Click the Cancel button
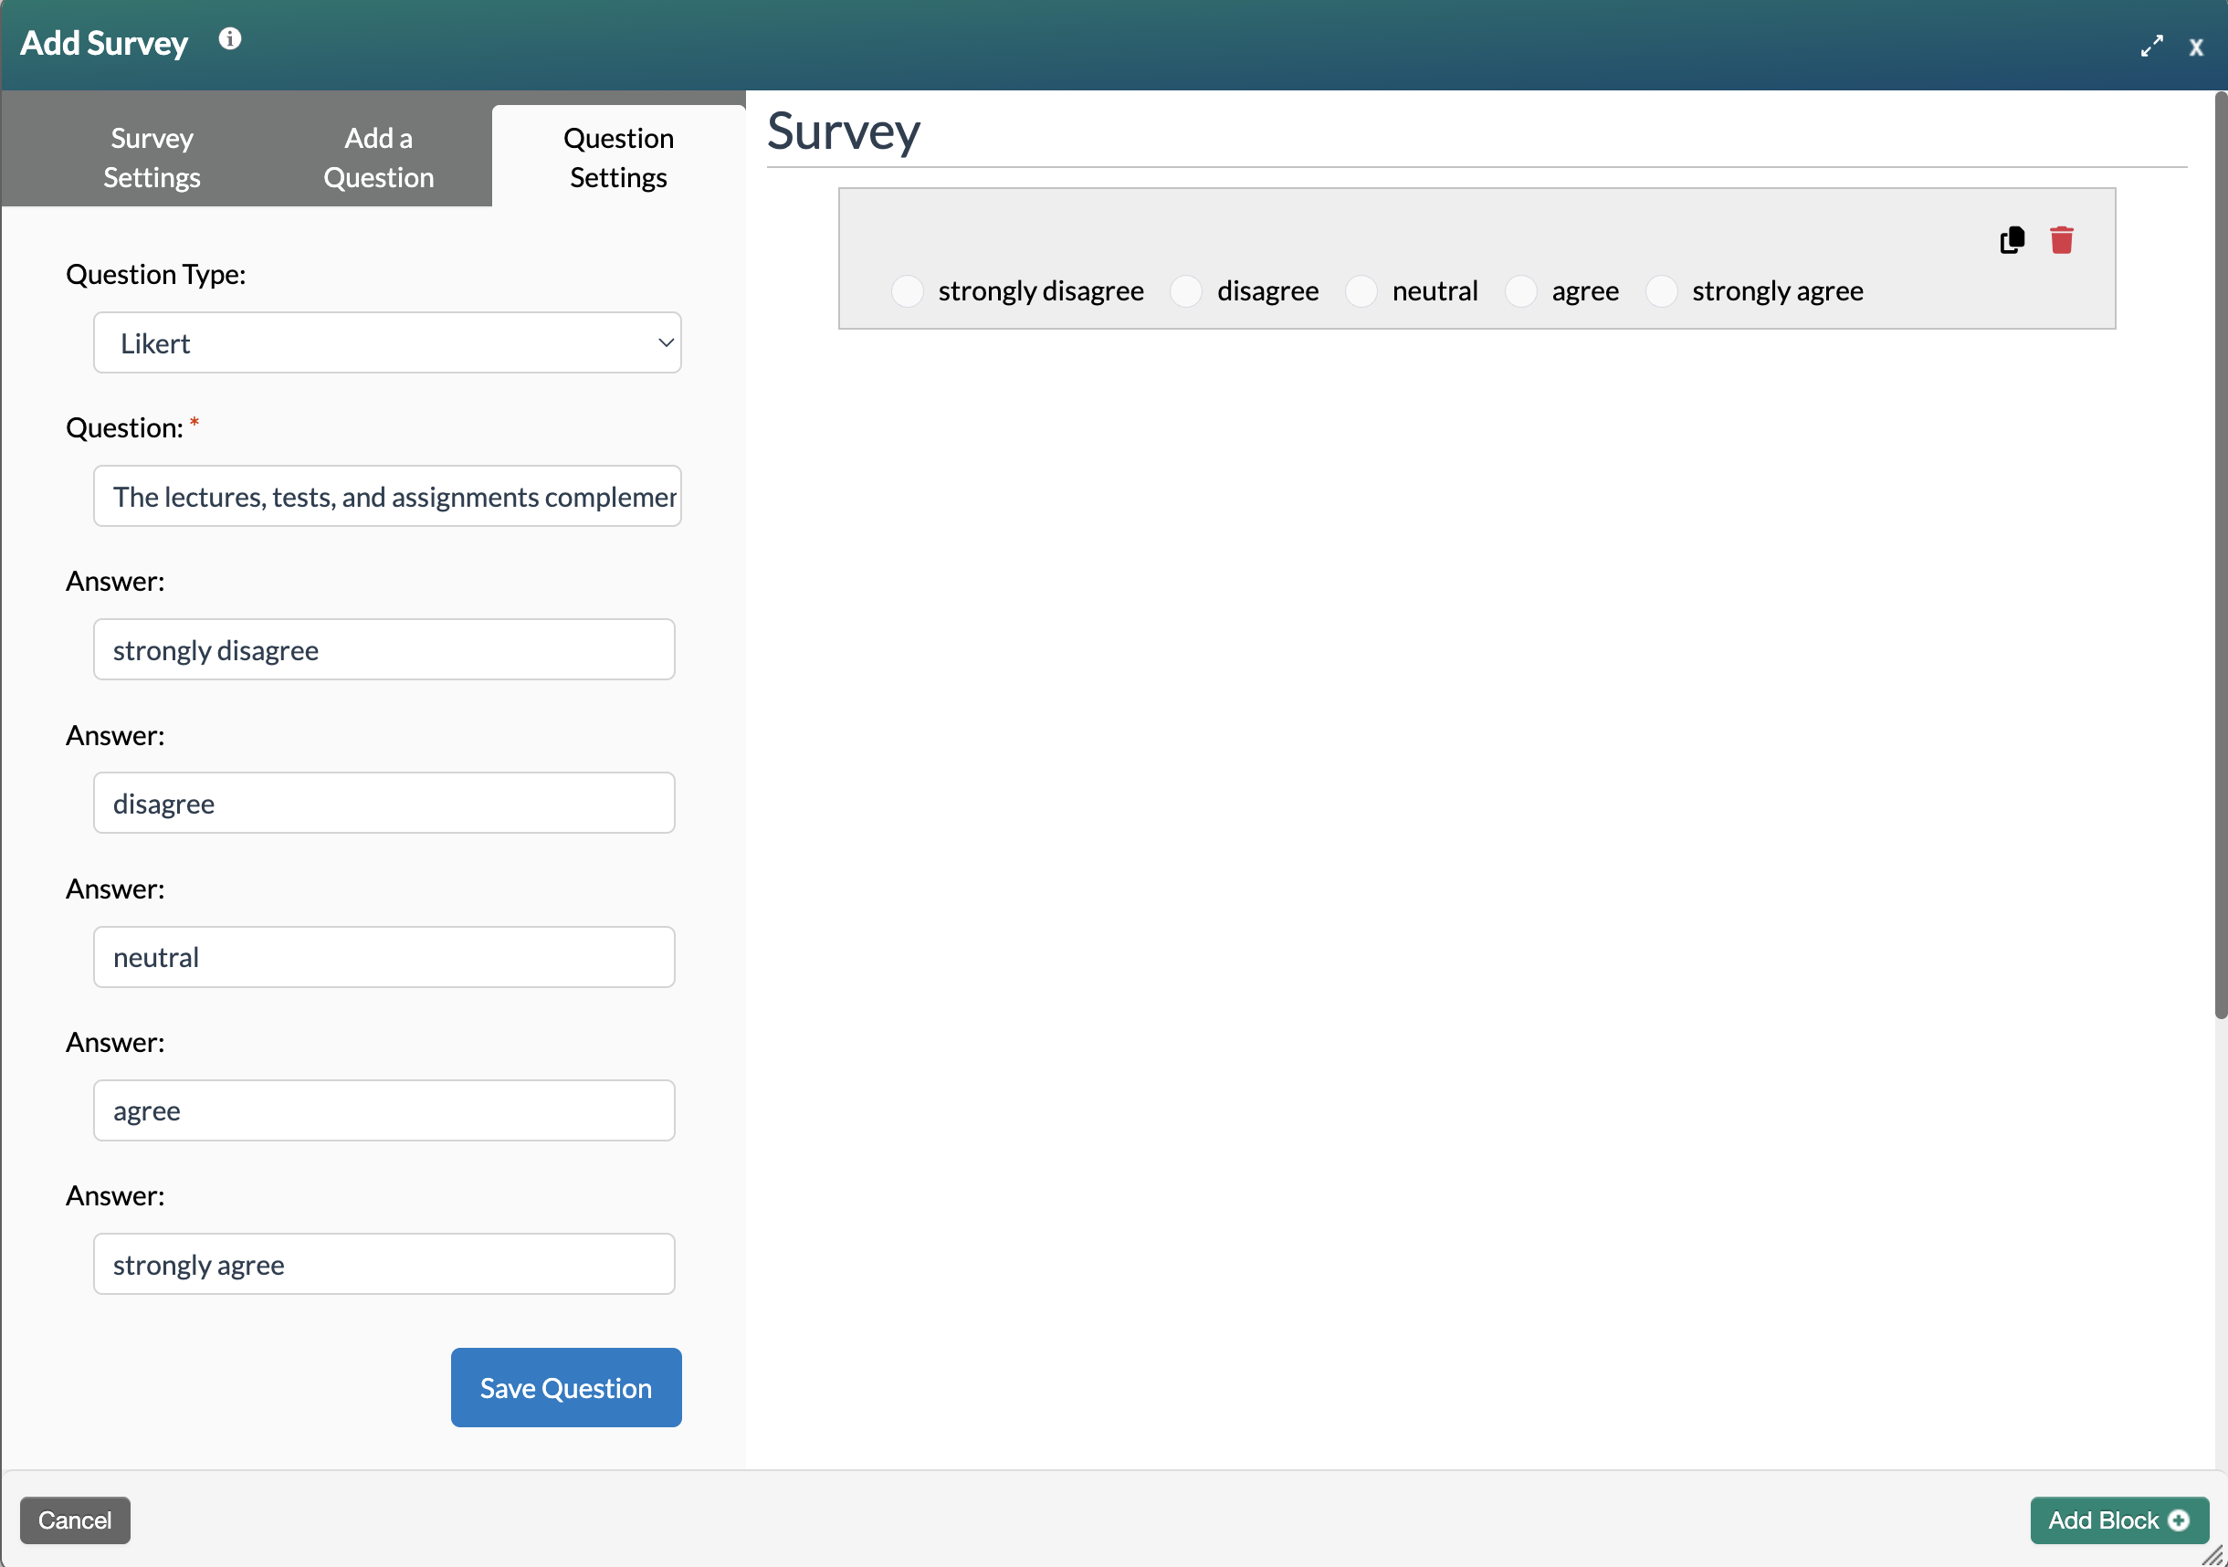 pyautogui.click(x=75, y=1520)
